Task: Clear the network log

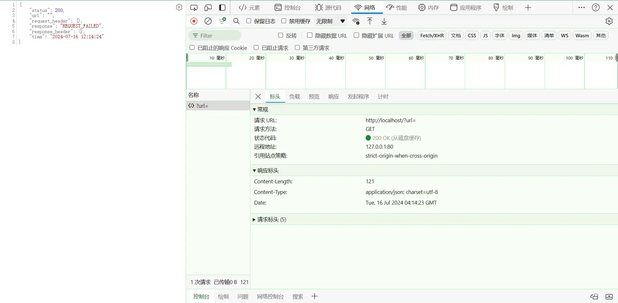Action: (208, 21)
